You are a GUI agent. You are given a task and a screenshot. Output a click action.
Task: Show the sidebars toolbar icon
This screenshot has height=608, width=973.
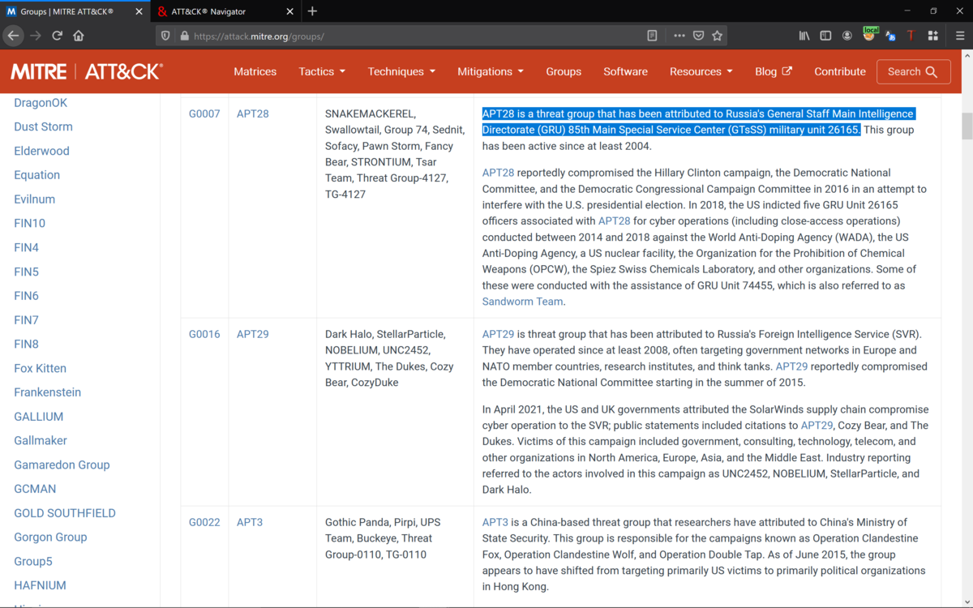[825, 36]
